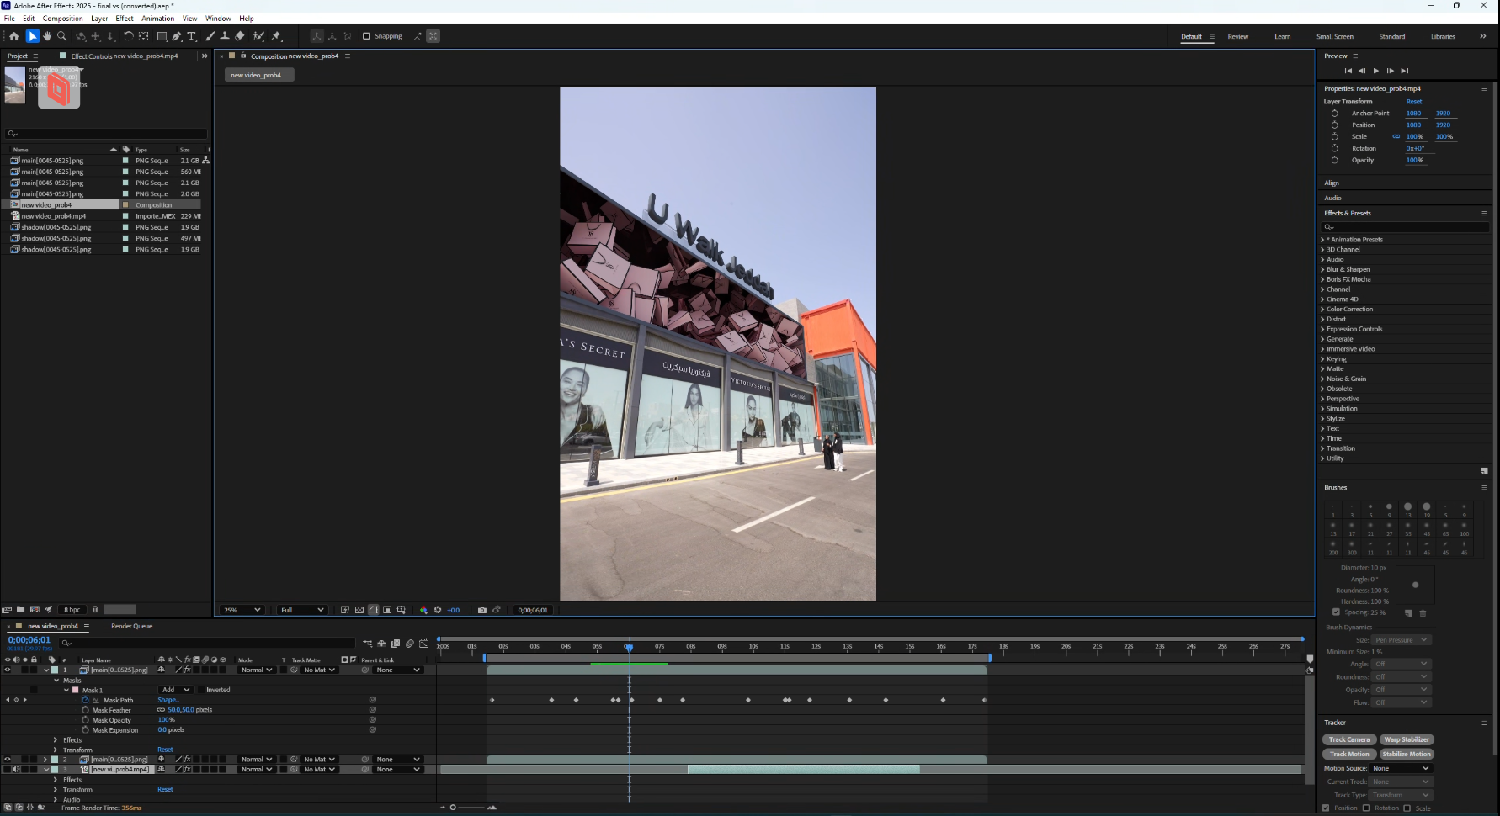Select the Brush tool
This screenshot has width=1500, height=816.
click(x=210, y=36)
